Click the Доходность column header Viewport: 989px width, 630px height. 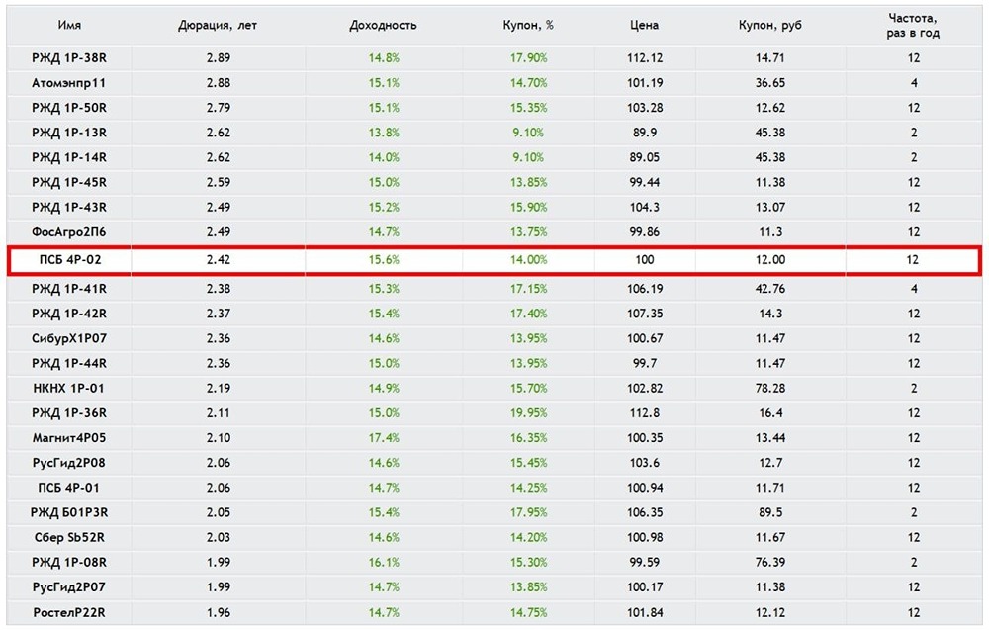tap(383, 25)
